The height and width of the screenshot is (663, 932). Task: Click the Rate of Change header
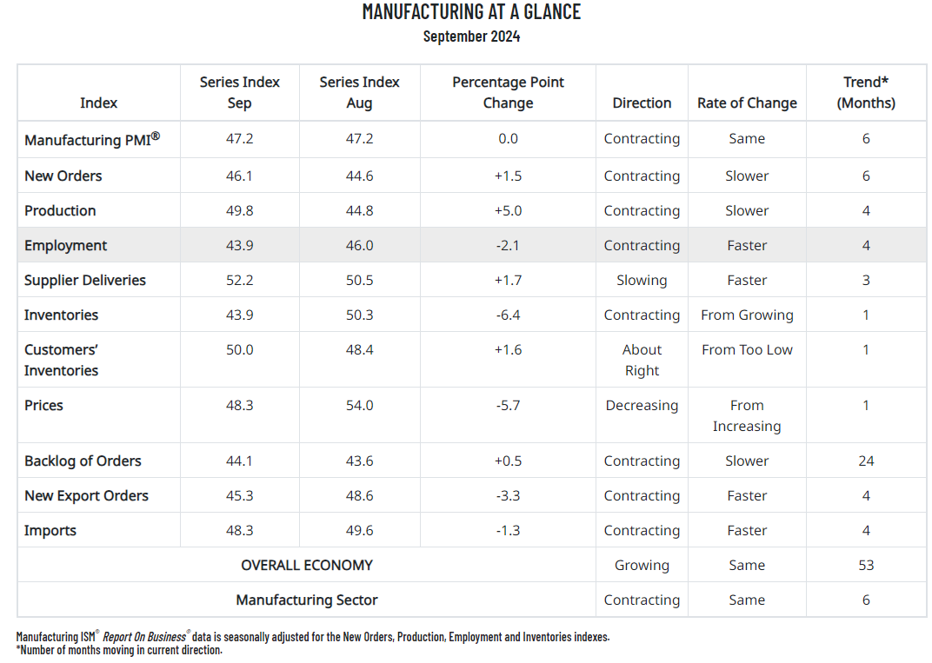[747, 103]
